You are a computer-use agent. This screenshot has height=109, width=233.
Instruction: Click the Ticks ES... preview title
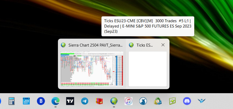pyautogui.click(x=145, y=45)
